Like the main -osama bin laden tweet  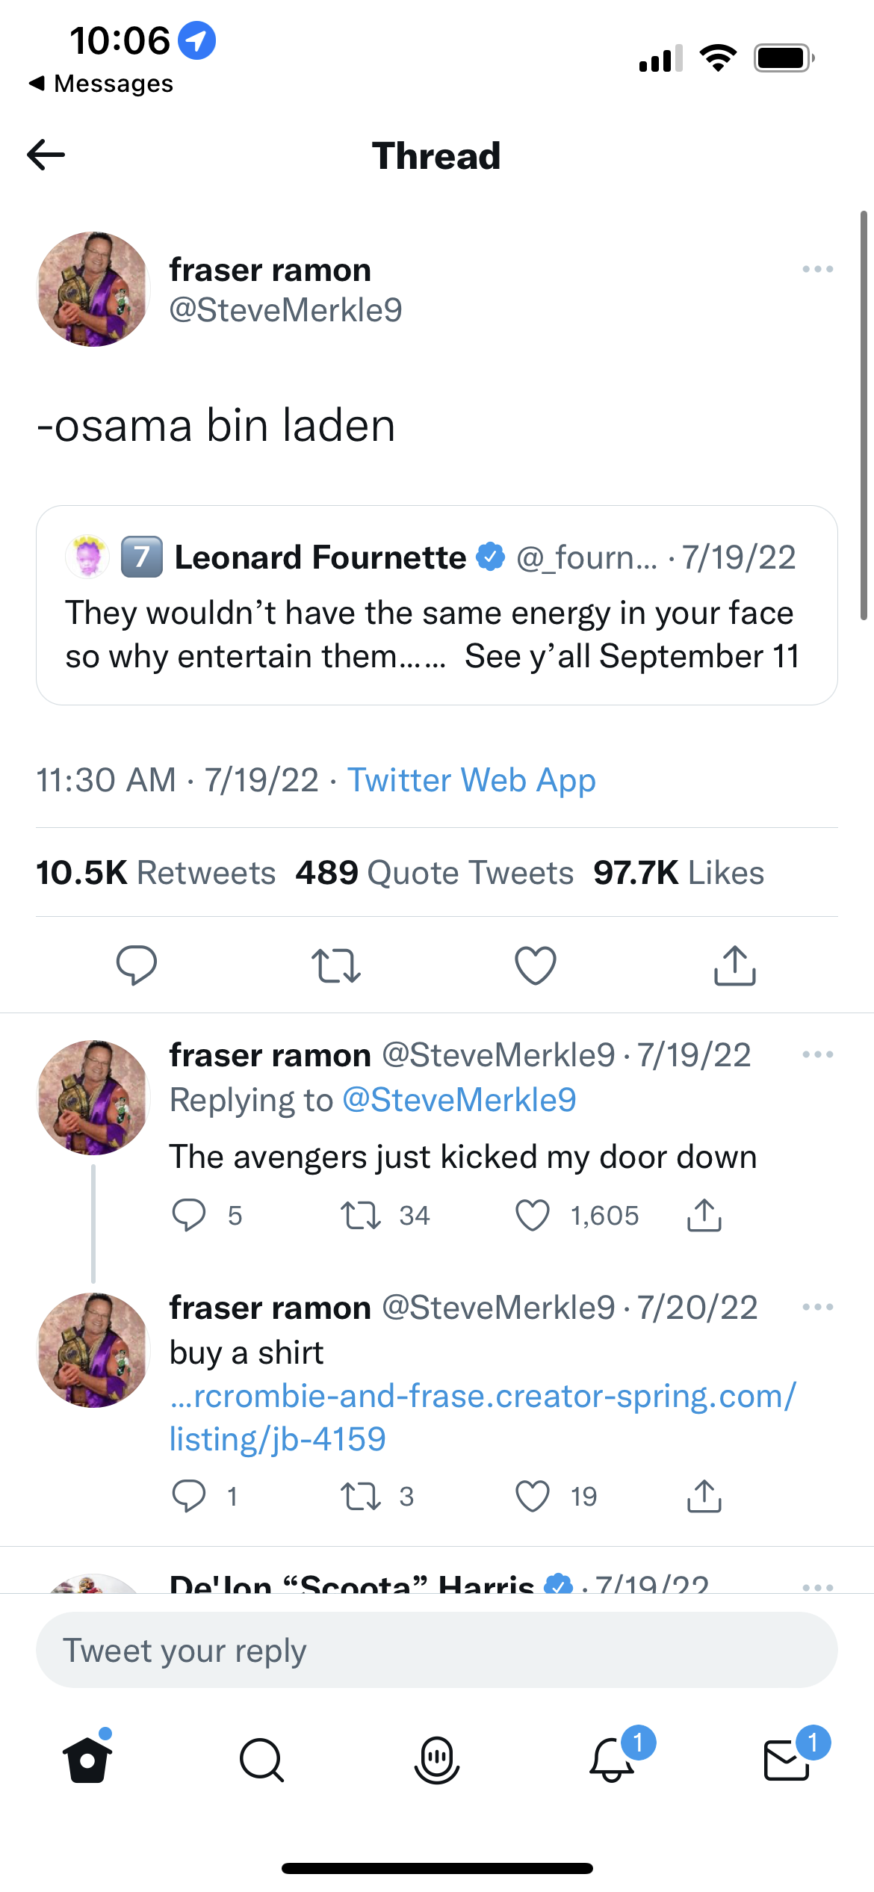pyautogui.click(x=536, y=965)
